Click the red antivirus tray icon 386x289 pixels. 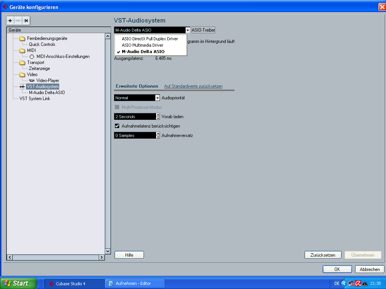pyautogui.click(x=358, y=284)
